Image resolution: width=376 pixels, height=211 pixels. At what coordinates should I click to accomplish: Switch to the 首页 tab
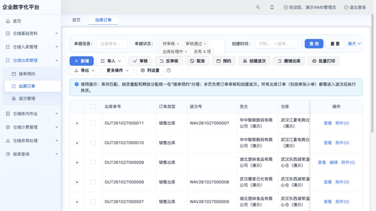click(x=76, y=20)
